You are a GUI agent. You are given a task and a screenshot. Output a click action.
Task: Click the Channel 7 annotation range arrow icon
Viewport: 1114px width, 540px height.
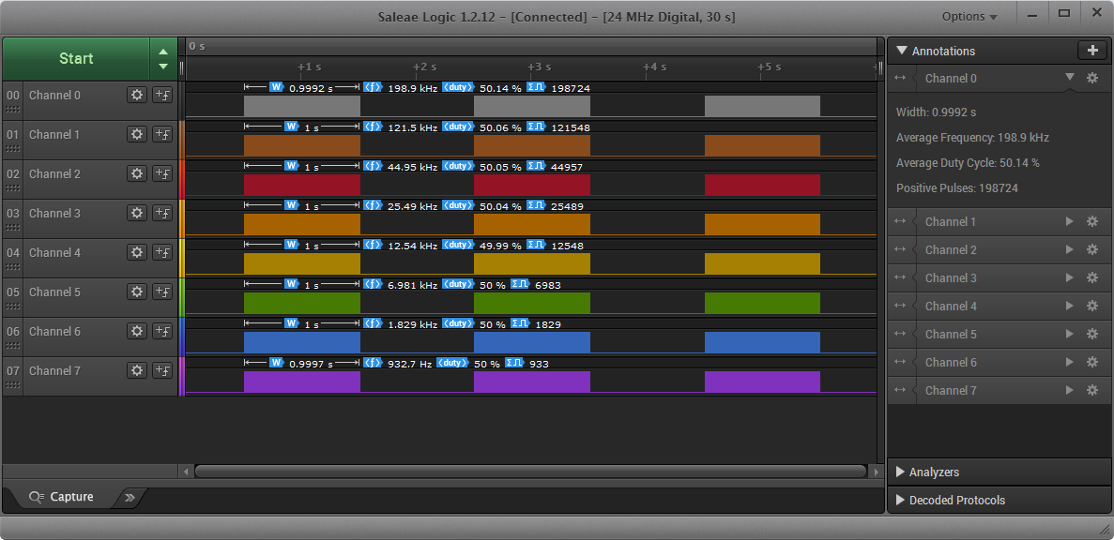[x=900, y=390]
